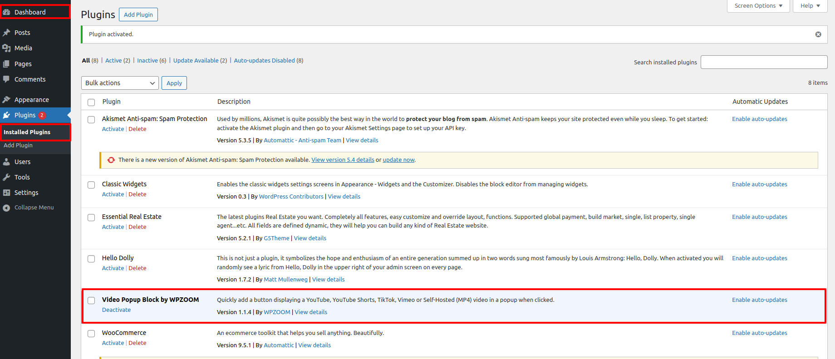Click the Plugins plug icon
The height and width of the screenshot is (359, 835).
[x=6, y=115]
